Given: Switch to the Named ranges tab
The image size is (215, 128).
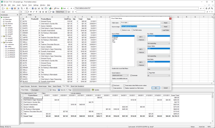Looking at the screenshot, I should click(42, 86).
